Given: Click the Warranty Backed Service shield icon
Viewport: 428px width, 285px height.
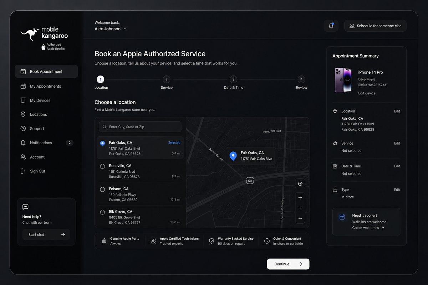Looking at the screenshot, I should tap(212, 241).
